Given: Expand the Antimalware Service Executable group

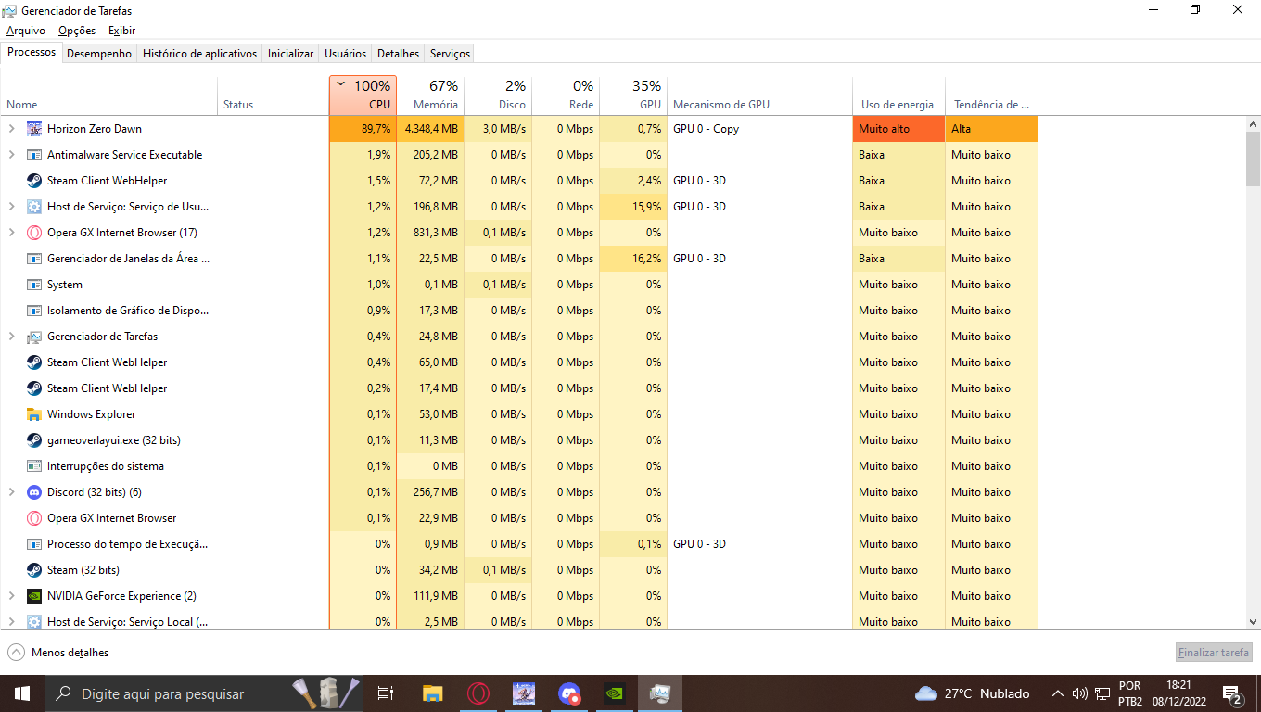Looking at the screenshot, I should (x=12, y=155).
